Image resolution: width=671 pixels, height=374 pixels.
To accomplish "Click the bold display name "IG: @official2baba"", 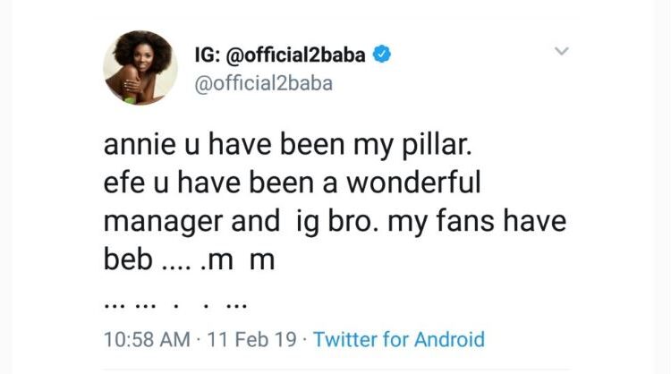I will (277, 56).
